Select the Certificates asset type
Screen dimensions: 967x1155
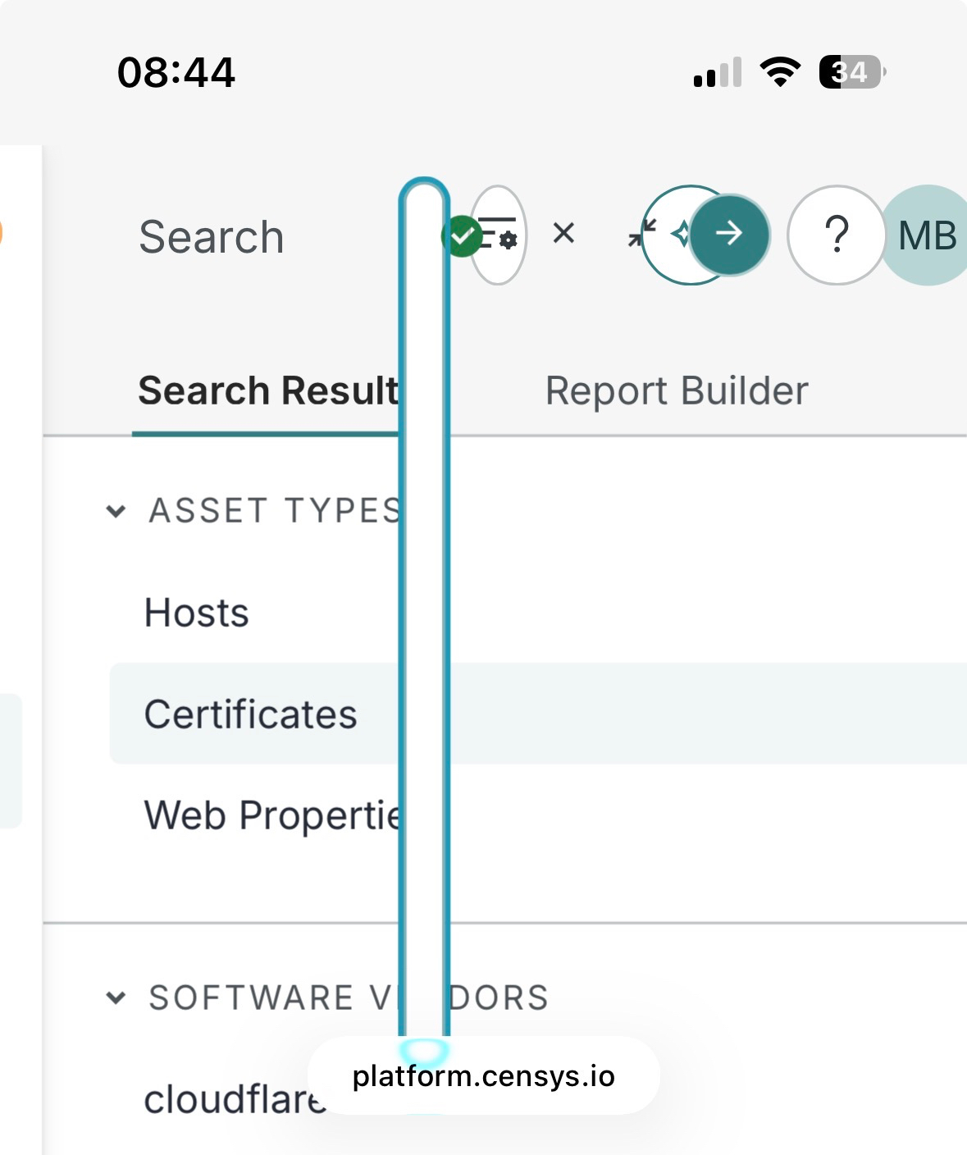tap(250, 714)
